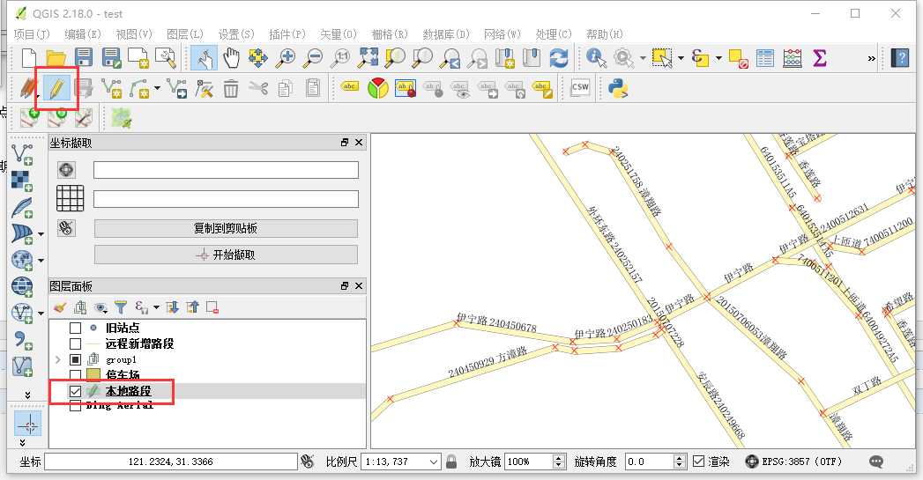Click the Zoom Out magnifier tool

[x=313, y=58]
